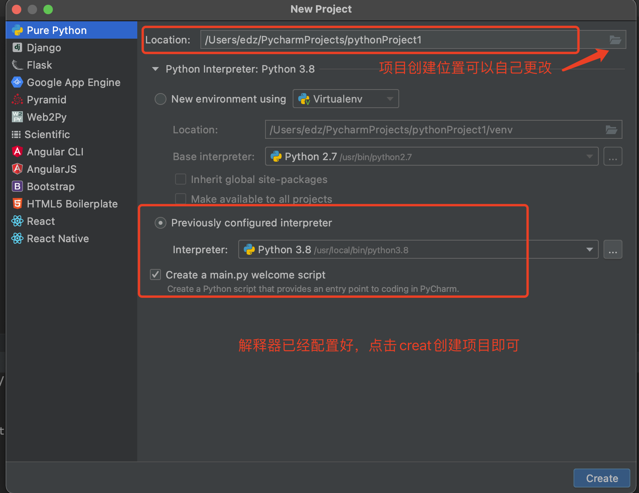The height and width of the screenshot is (493, 639).
Task: Uncheck Create a main.py welcome script
Action: pyautogui.click(x=155, y=275)
